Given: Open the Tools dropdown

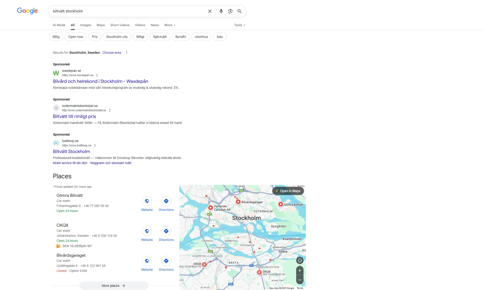Looking at the screenshot, I should point(239,25).
